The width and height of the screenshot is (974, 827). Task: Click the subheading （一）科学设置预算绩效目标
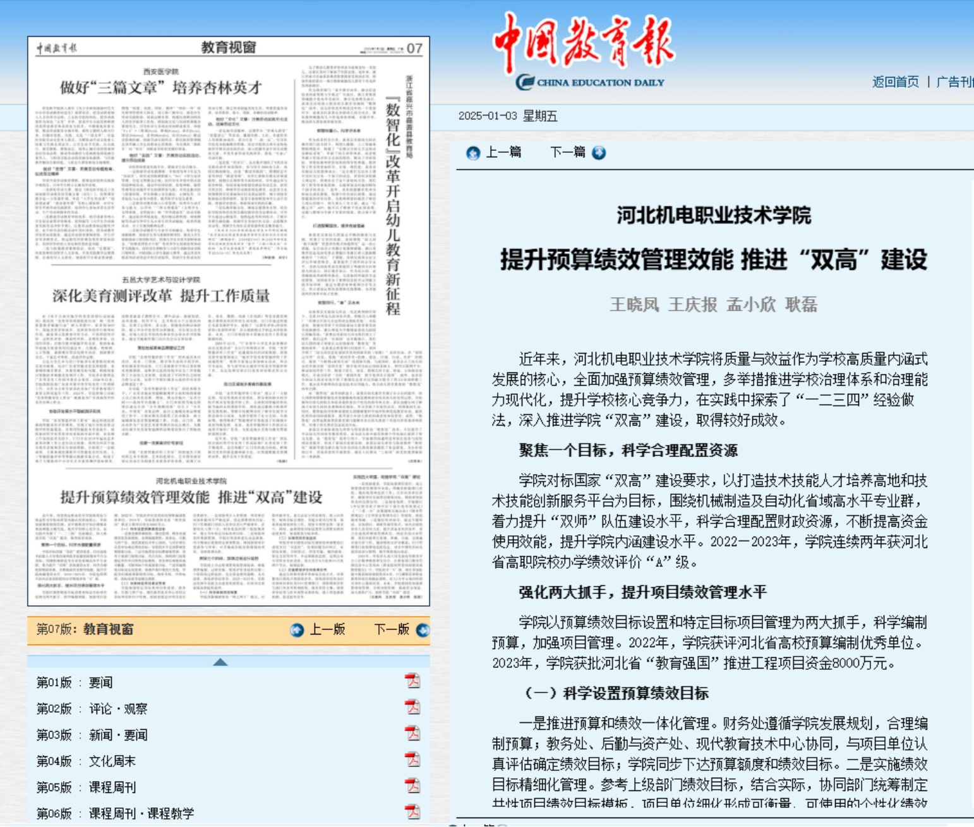pos(616,693)
